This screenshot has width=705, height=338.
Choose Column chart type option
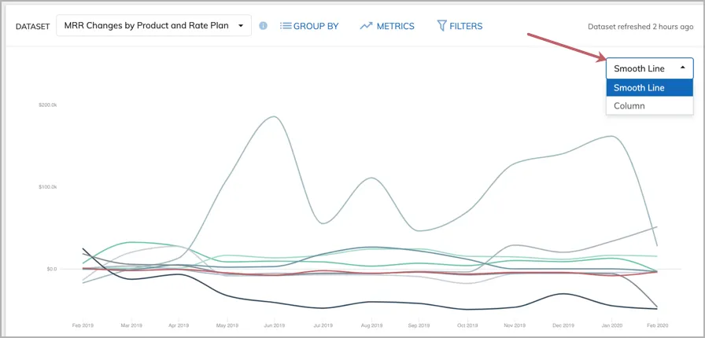coord(650,105)
